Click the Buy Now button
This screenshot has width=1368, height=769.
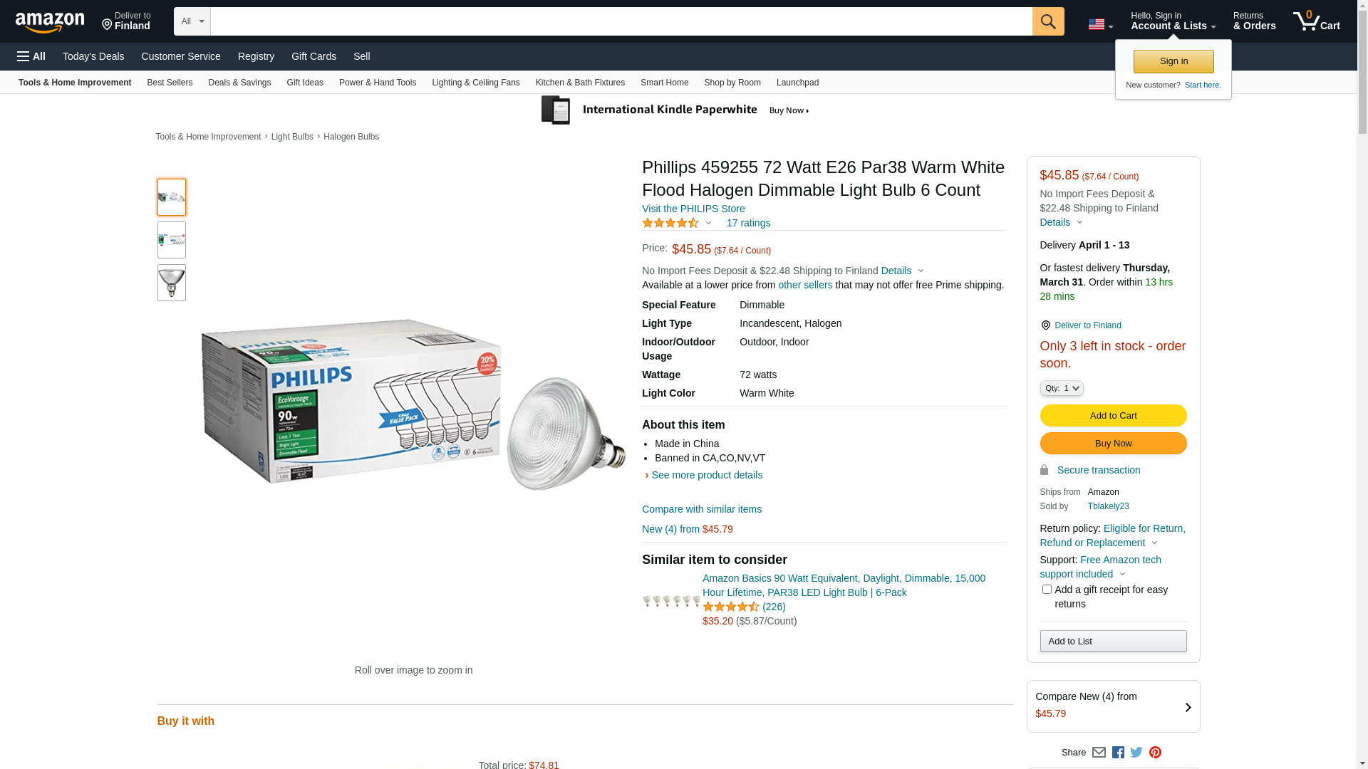[x=1113, y=444]
